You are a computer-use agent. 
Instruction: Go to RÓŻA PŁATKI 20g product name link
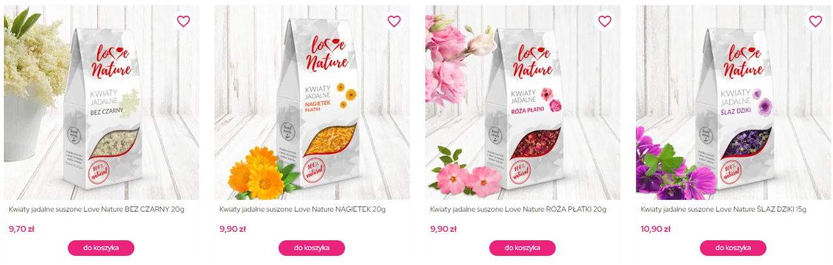(x=518, y=210)
